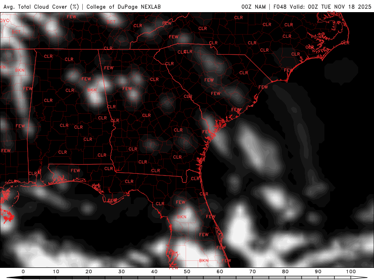
Task: Click the 80 value on the colorbar scale
Action: tap(286, 272)
